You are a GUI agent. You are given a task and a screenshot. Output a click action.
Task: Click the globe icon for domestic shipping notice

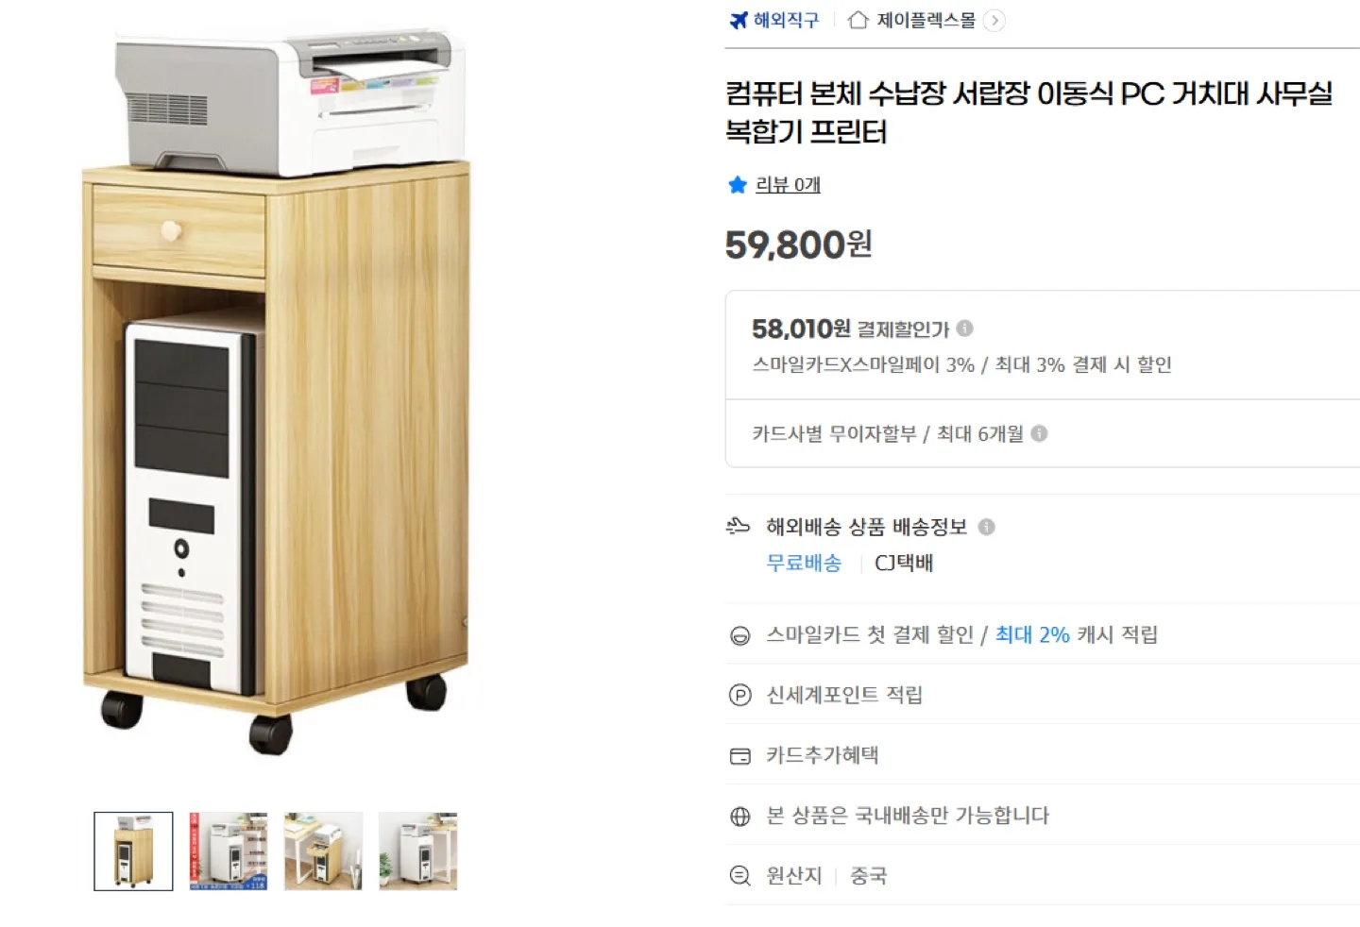click(740, 817)
